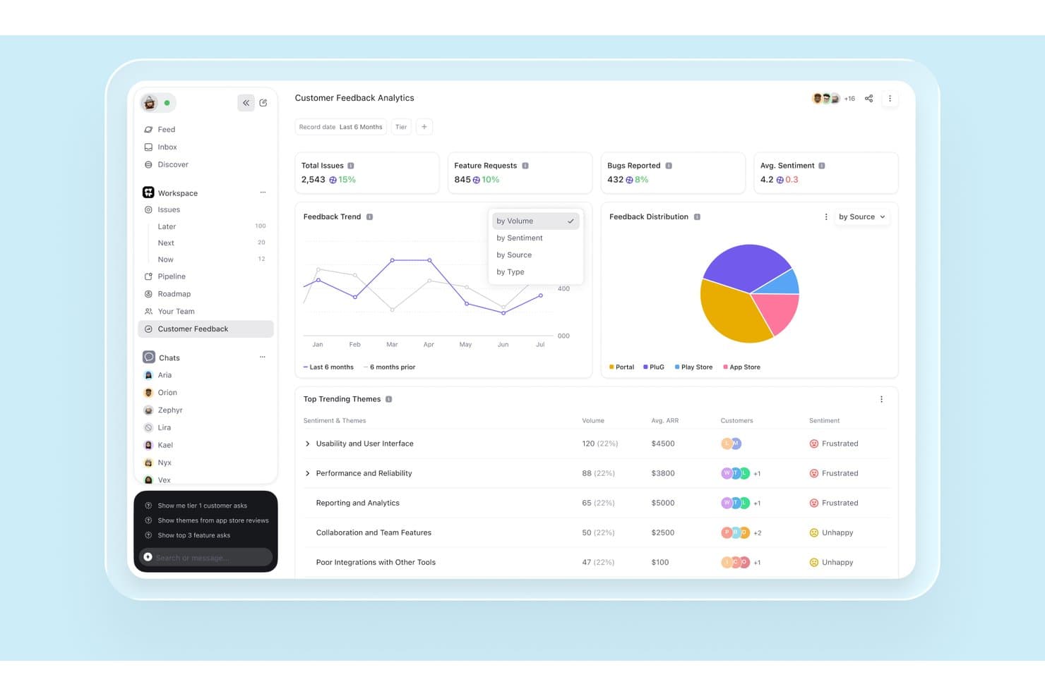Click Portal orange legend swatch

[x=611, y=367]
